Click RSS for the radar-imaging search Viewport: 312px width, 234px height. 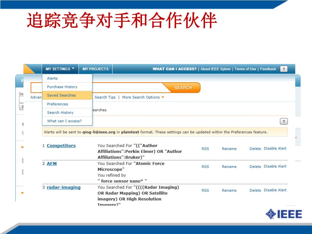point(205,190)
